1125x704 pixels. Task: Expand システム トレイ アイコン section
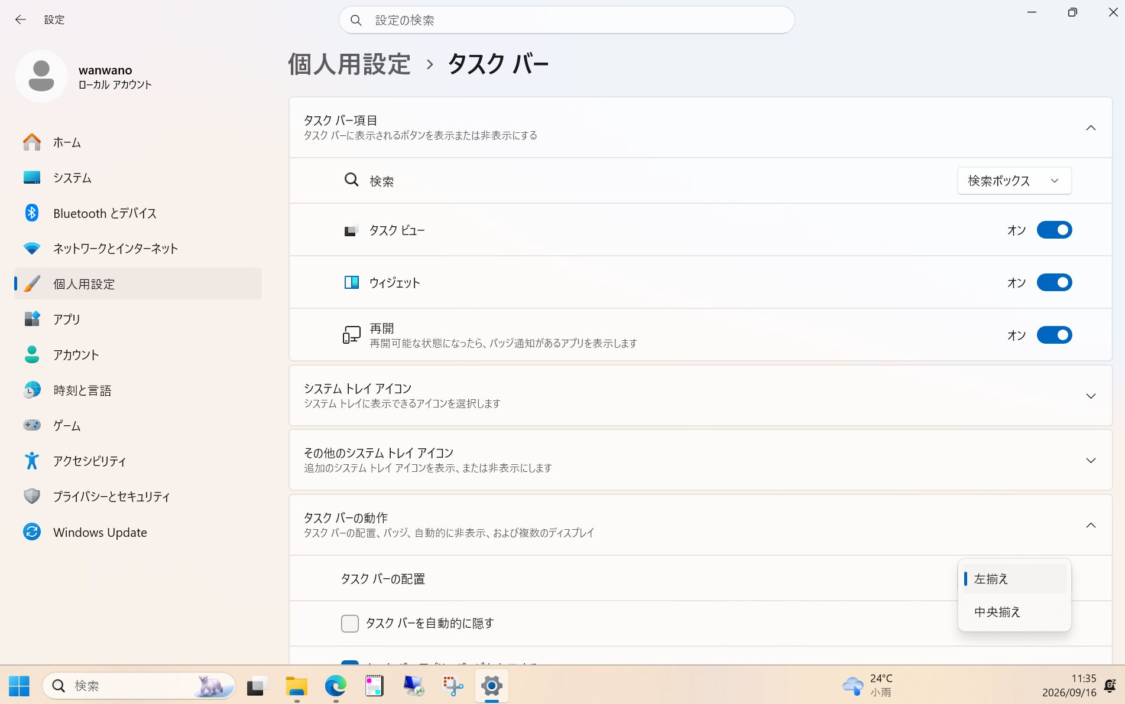(x=1091, y=396)
